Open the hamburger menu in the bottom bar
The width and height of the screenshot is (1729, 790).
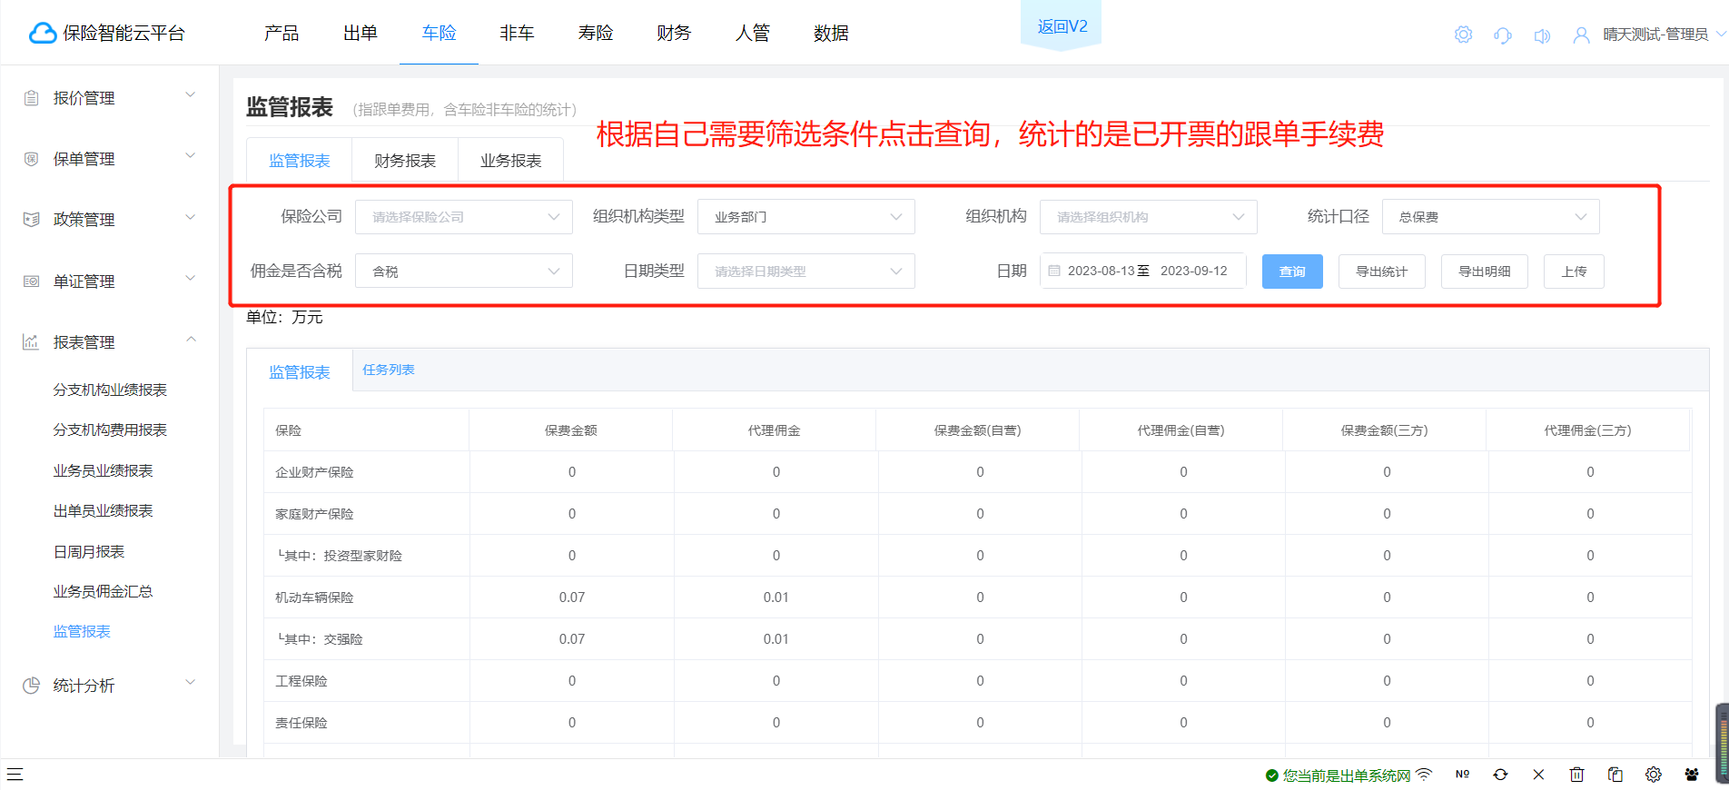[x=15, y=775]
